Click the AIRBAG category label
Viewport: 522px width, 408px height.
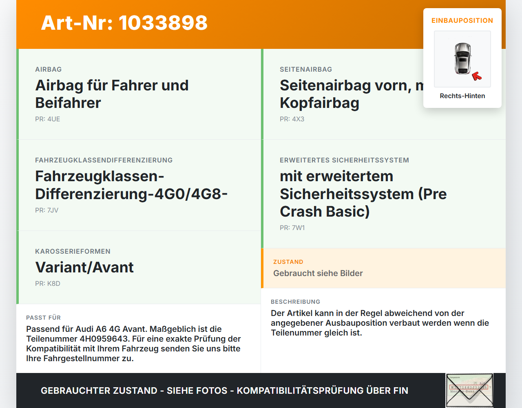[x=49, y=69]
